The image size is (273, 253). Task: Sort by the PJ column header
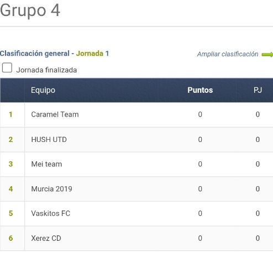[258, 90]
